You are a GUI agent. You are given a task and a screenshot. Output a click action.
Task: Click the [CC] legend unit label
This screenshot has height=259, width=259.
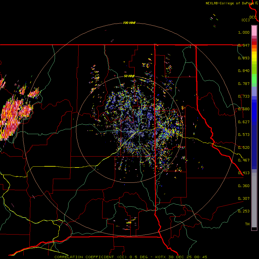(245, 20)
